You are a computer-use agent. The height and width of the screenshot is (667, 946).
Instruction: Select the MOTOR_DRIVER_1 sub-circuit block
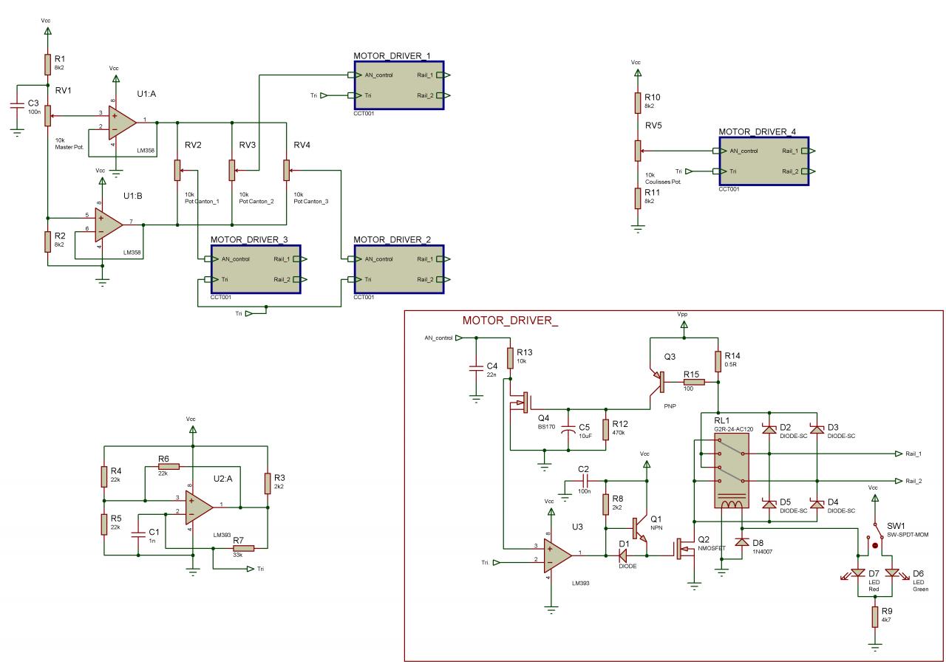point(399,86)
